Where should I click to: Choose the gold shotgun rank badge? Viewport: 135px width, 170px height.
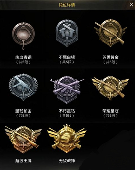[110, 33]
